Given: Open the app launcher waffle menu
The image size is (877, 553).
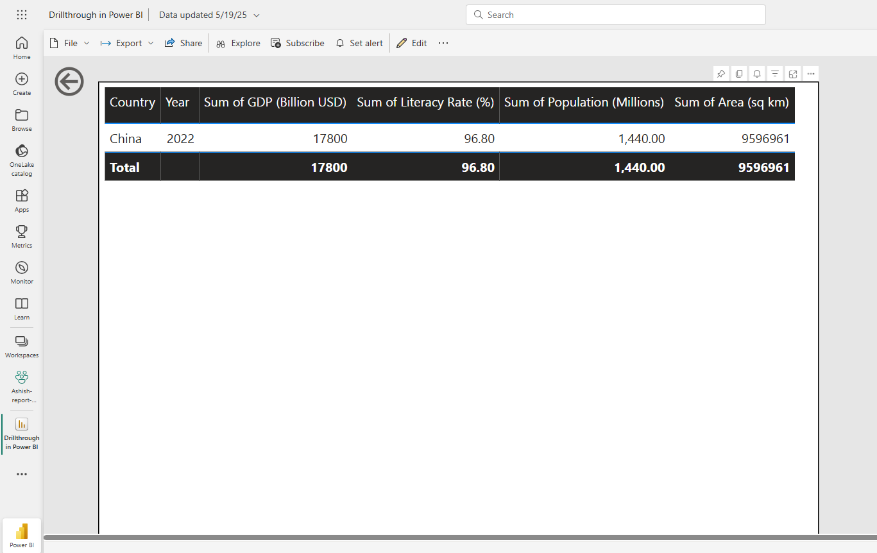Looking at the screenshot, I should pos(21,14).
